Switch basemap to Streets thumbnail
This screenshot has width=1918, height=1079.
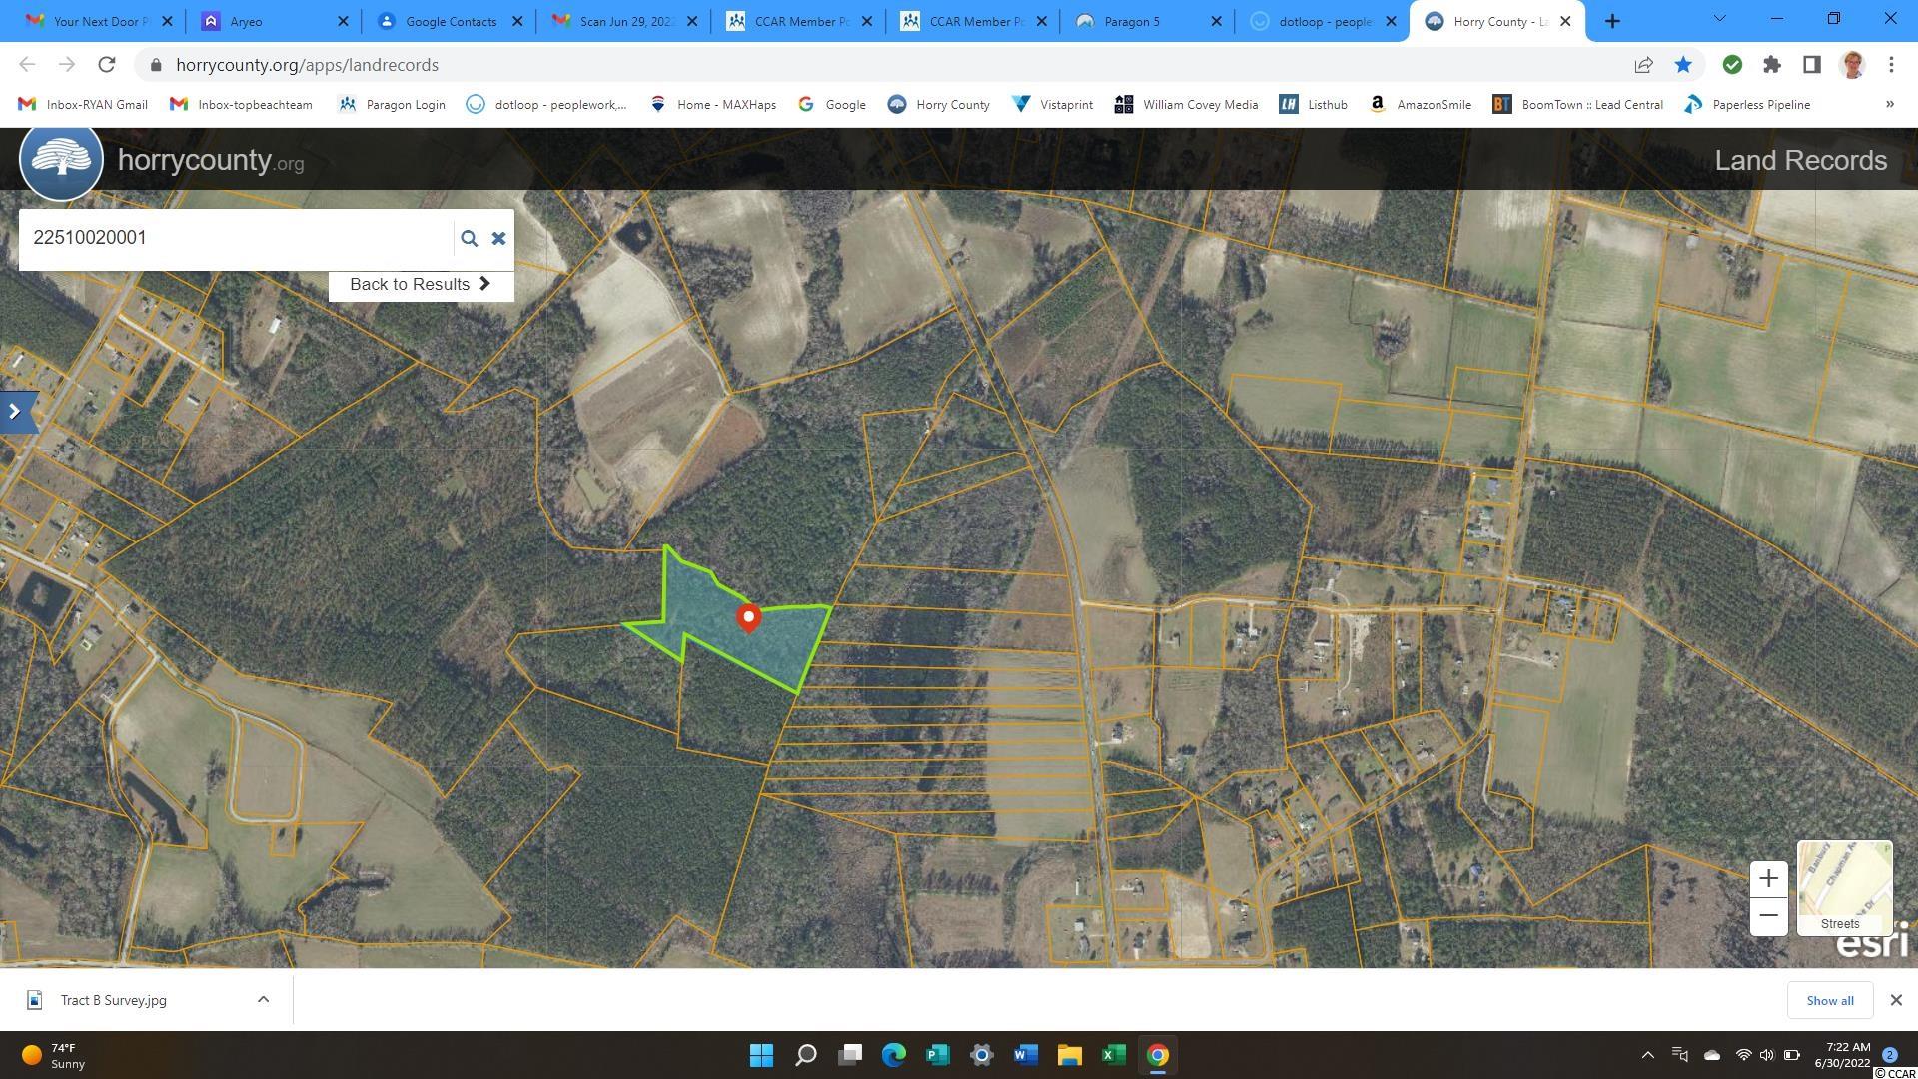1844,887
